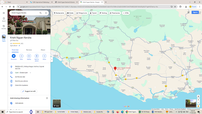Zoom in the map with plus button
The image size is (202, 114).
click(x=198, y=100)
